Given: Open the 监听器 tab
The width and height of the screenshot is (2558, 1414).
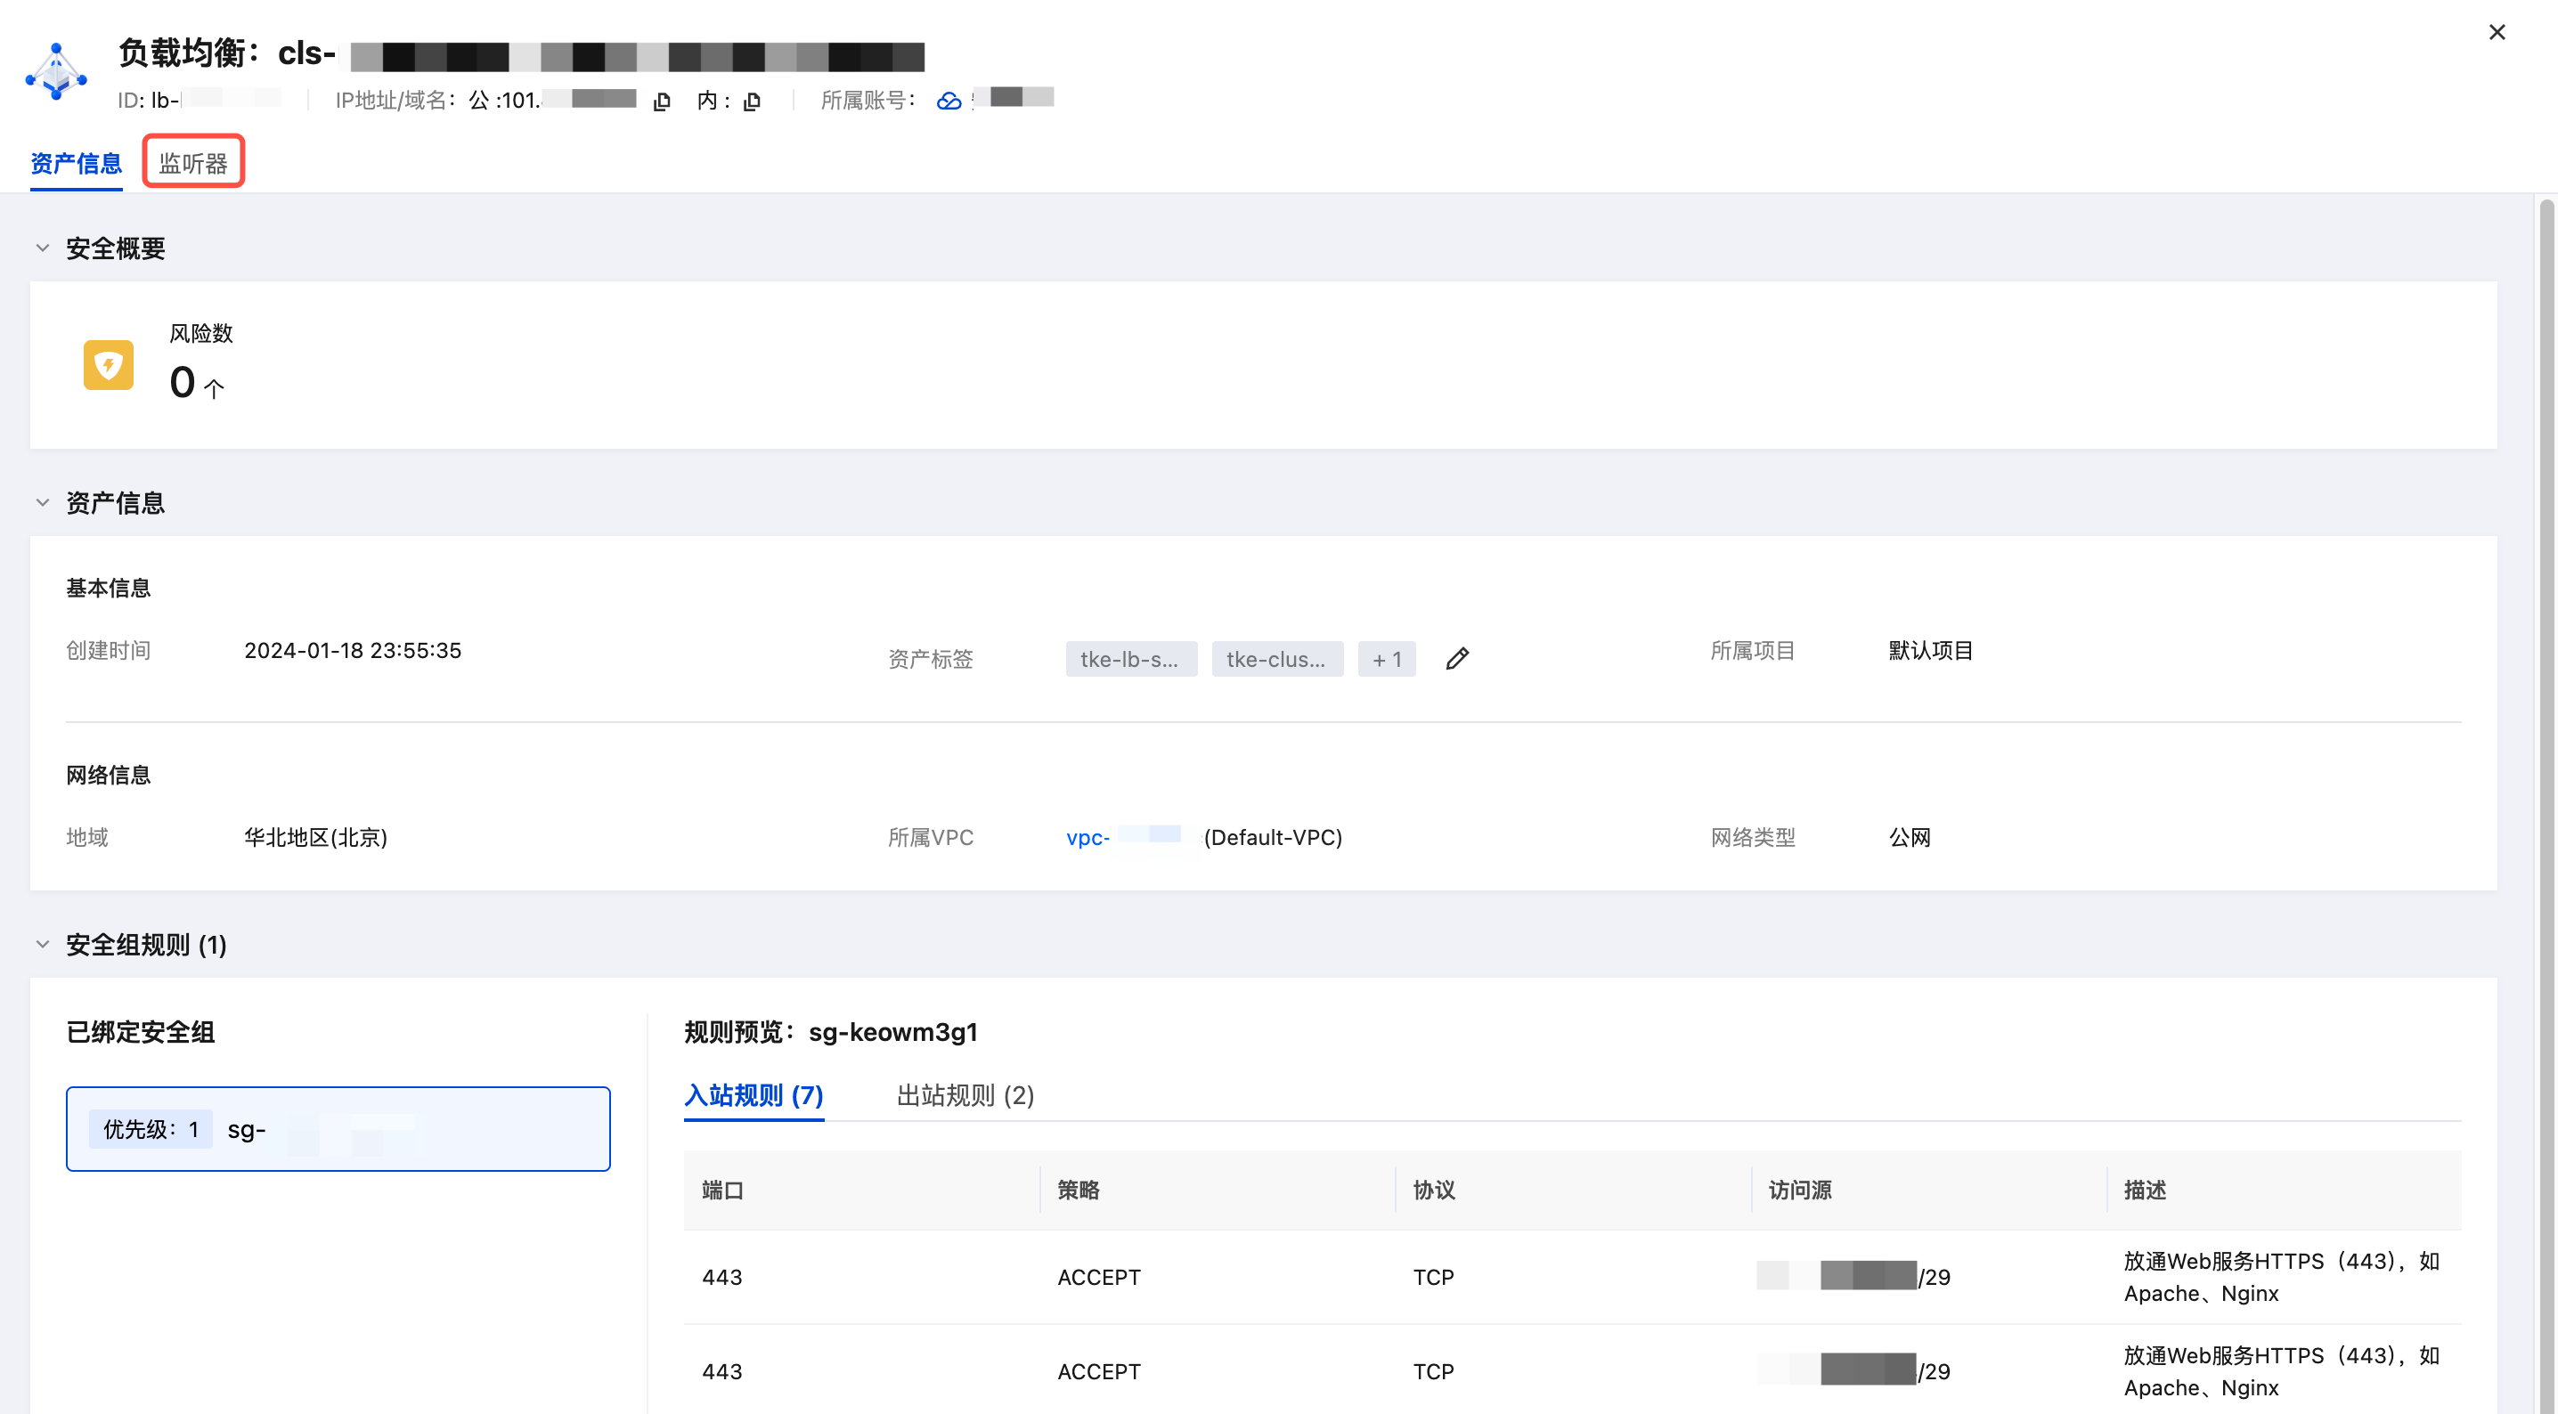Looking at the screenshot, I should (193, 163).
